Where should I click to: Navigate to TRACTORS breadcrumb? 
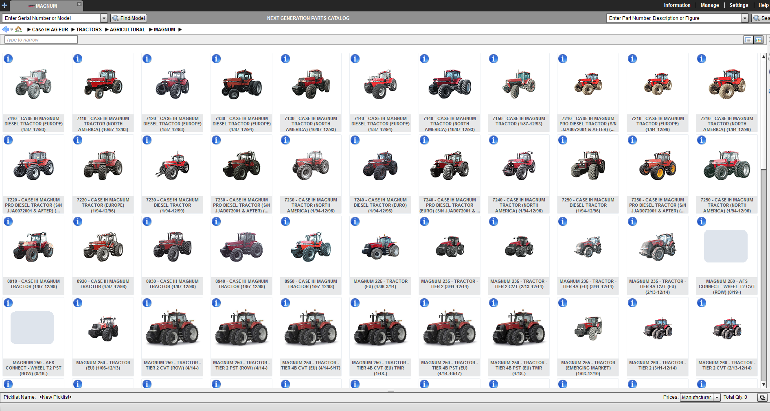click(x=89, y=30)
